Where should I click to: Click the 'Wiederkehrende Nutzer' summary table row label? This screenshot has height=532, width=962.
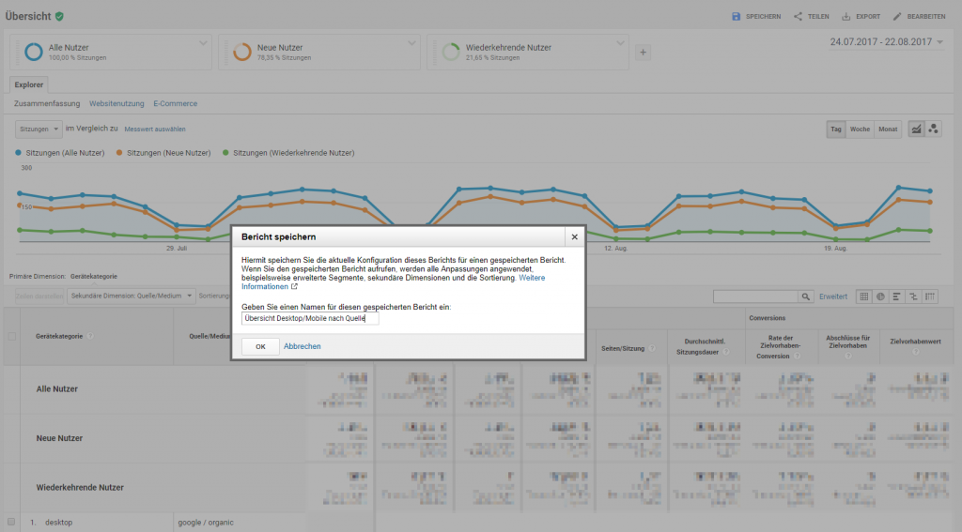coord(80,487)
